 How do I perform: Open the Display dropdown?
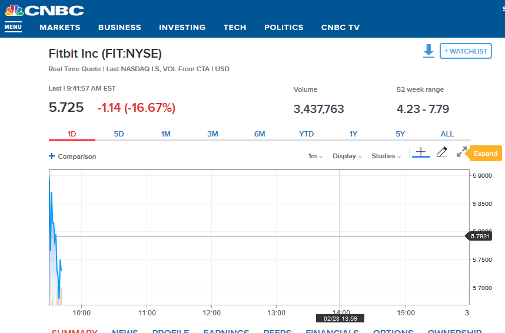tap(347, 156)
